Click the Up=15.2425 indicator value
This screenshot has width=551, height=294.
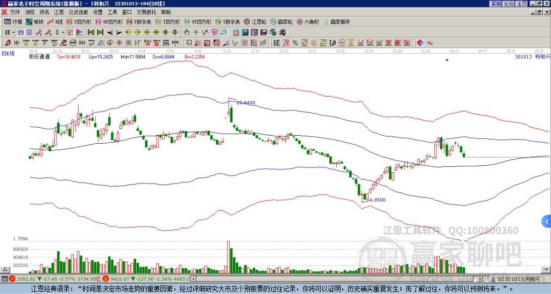tap(101, 56)
